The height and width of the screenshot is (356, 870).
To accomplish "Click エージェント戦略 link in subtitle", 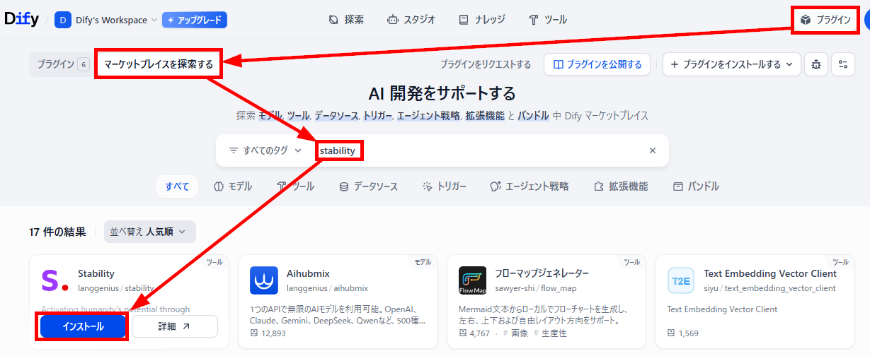I will coord(429,115).
